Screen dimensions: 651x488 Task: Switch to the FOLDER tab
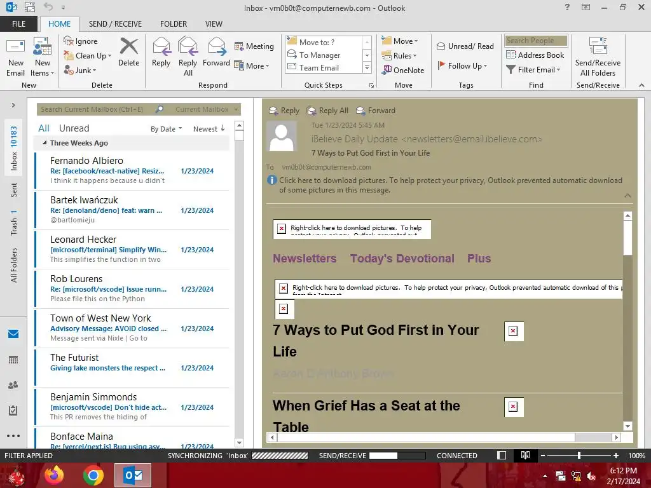pyautogui.click(x=174, y=24)
